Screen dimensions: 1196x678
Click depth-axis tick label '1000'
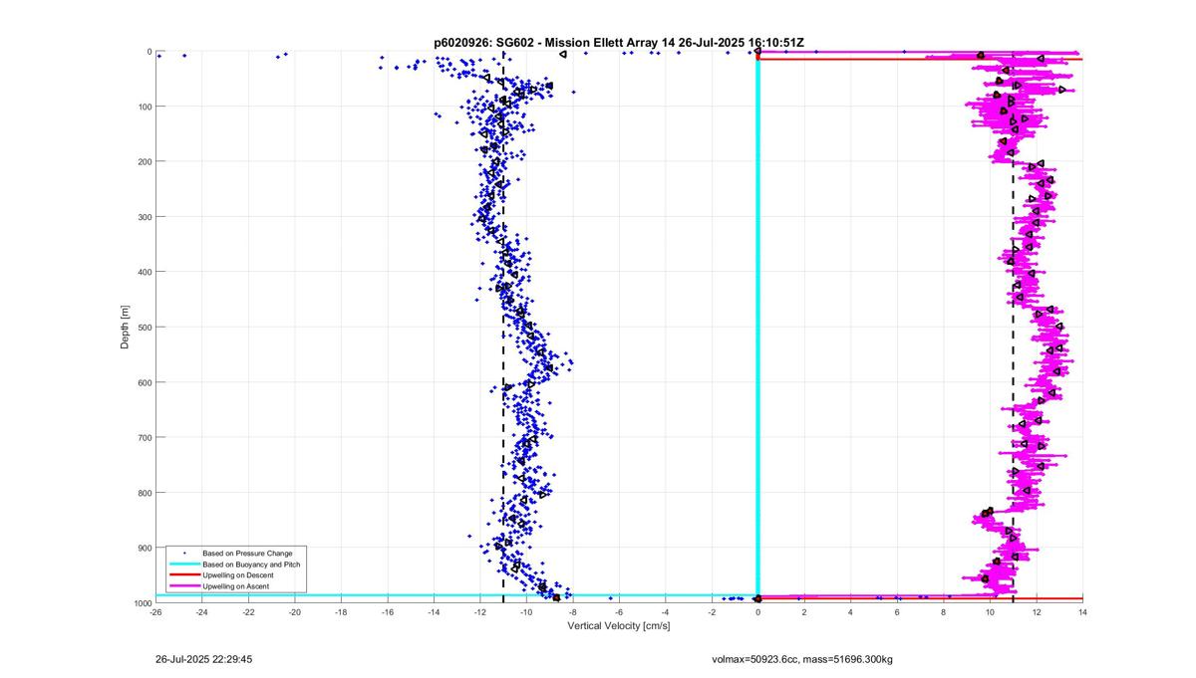tap(142, 603)
